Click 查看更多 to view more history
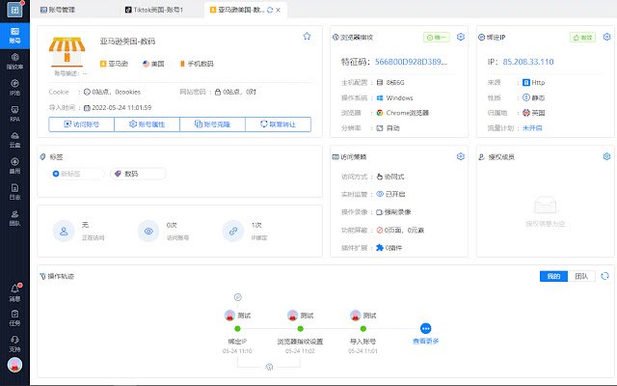 (426, 341)
